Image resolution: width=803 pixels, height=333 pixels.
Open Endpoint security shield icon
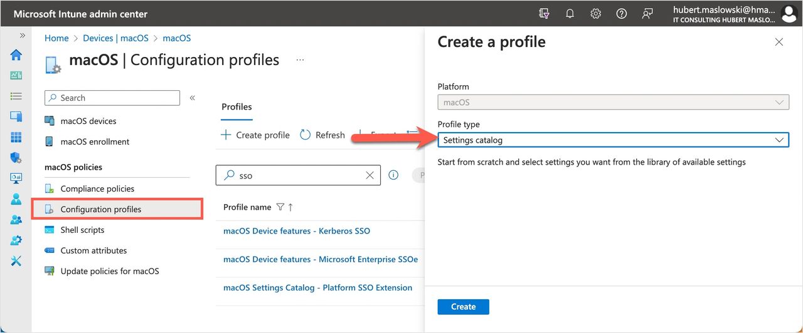tap(16, 158)
